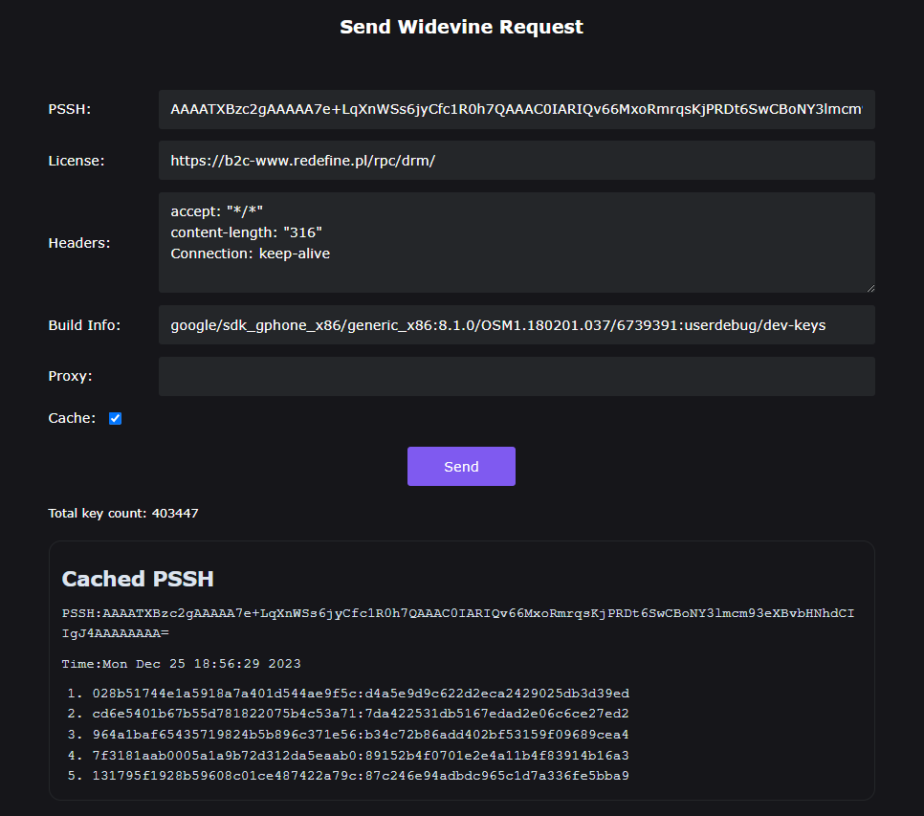Click the empty Proxy input field
The height and width of the screenshot is (816, 924).
(517, 376)
